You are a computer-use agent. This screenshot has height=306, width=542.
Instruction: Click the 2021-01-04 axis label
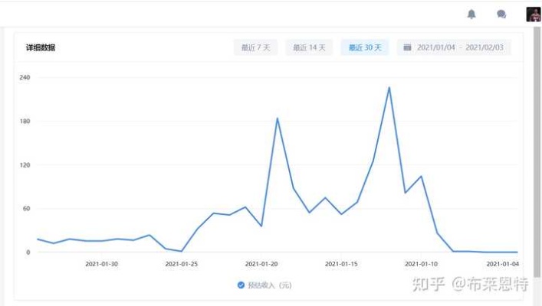coord(503,264)
